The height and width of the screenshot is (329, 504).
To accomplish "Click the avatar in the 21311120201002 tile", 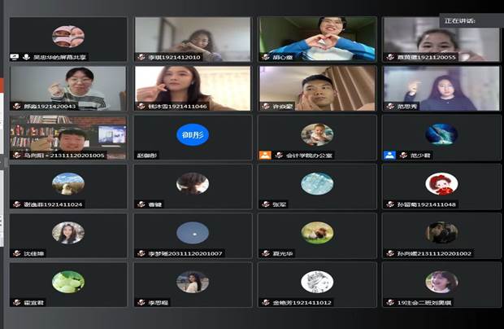I will 441,232.
